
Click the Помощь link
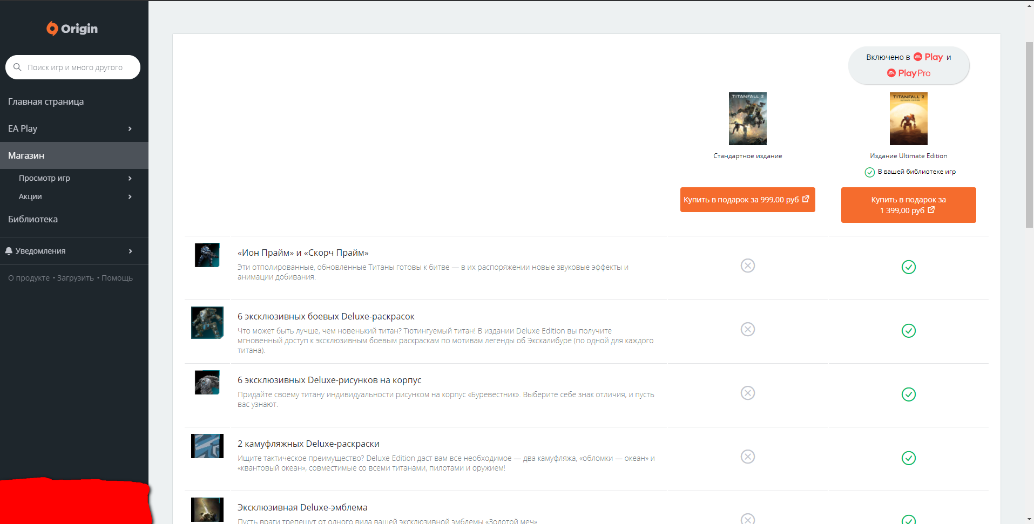coord(117,278)
